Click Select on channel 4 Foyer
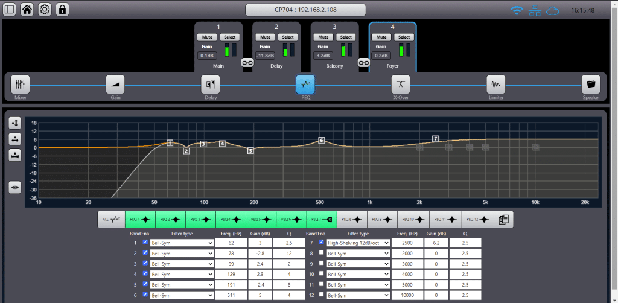The image size is (618, 303). click(x=404, y=37)
